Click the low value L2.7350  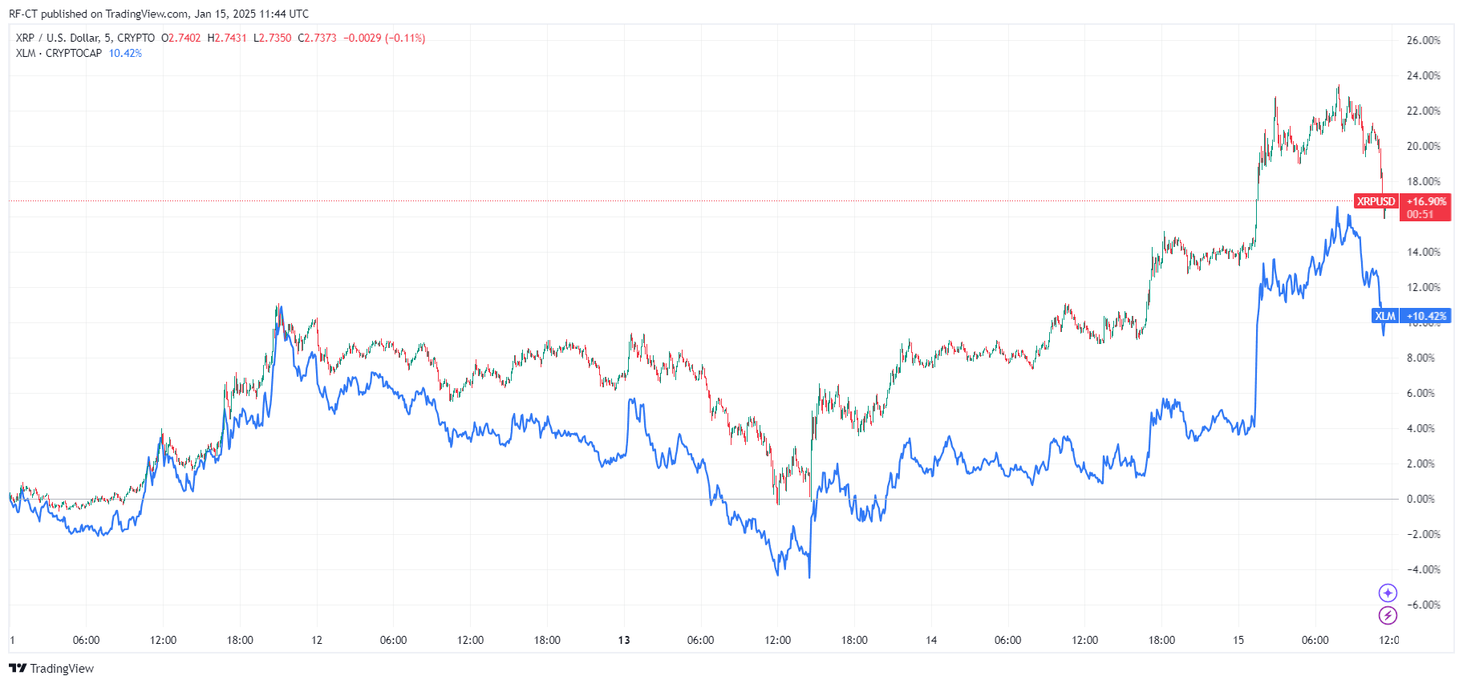273,38
